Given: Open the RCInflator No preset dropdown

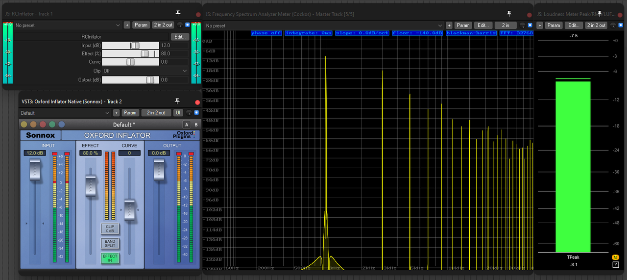Looking at the screenshot, I should (x=67, y=25).
